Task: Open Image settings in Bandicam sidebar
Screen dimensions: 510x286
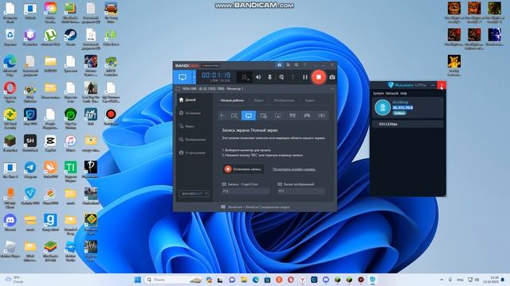Action: click(193, 140)
